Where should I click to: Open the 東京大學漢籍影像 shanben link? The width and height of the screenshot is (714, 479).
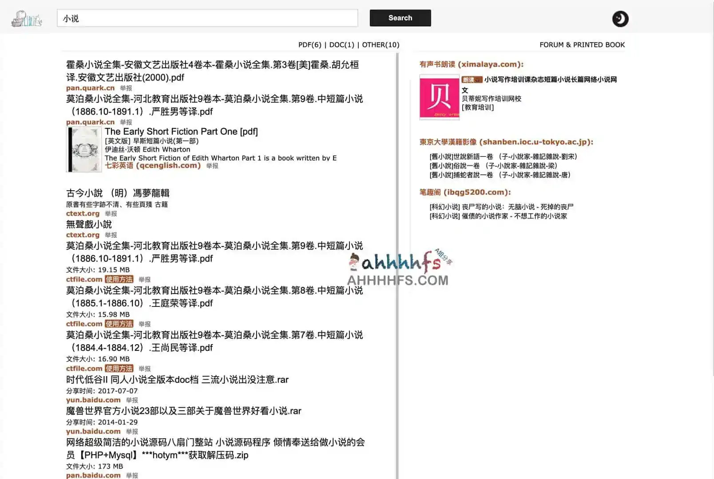[x=506, y=142]
